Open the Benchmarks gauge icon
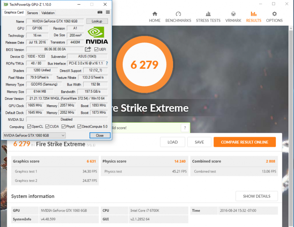Screen dimensions: 294x227 [x=178, y=14]
